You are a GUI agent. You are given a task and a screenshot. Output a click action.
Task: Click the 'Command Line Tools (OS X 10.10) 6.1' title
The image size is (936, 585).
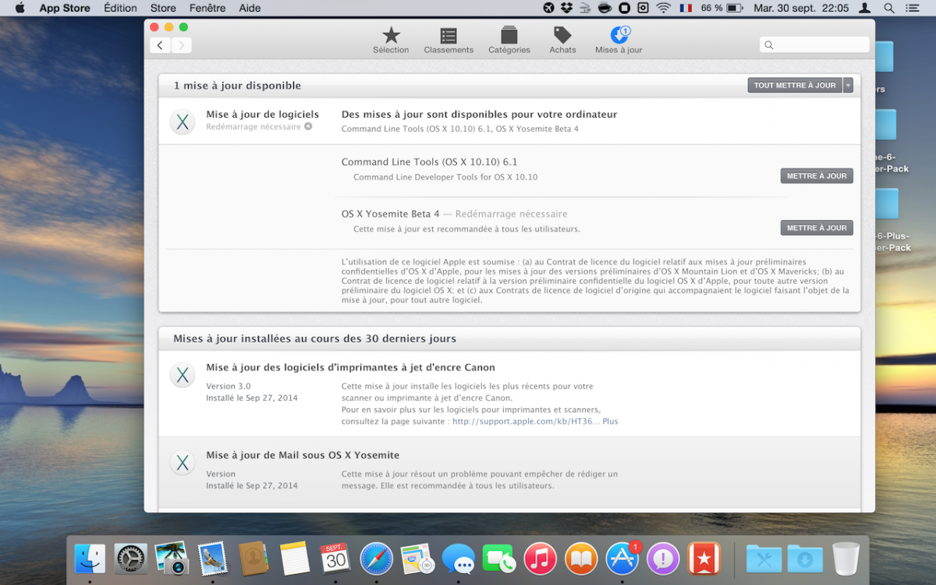429,162
